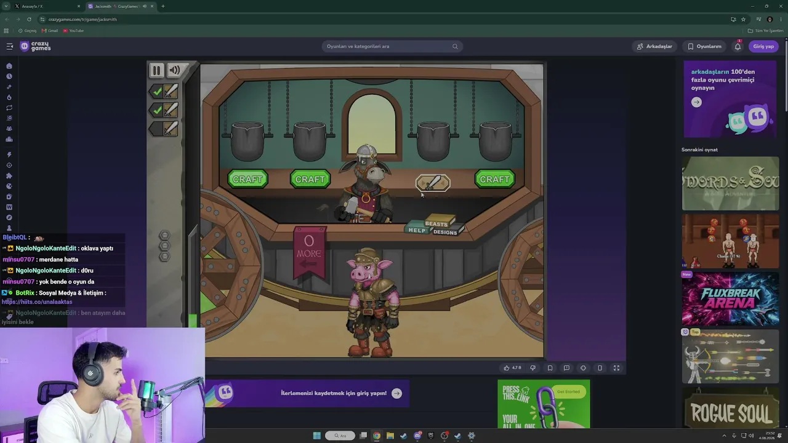The width and height of the screenshot is (788, 443).
Task: Click the taskbar Ara search box
Action: coord(340,436)
